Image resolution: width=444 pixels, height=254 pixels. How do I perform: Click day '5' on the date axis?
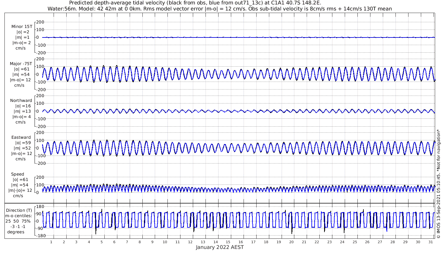point(102,242)
